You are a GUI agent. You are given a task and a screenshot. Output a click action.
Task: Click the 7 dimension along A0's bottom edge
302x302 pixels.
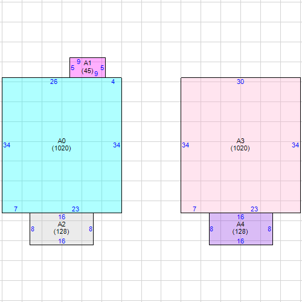(16, 209)
